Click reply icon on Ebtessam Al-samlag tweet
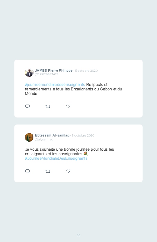The height and width of the screenshot is (242, 157). [x=27, y=171]
